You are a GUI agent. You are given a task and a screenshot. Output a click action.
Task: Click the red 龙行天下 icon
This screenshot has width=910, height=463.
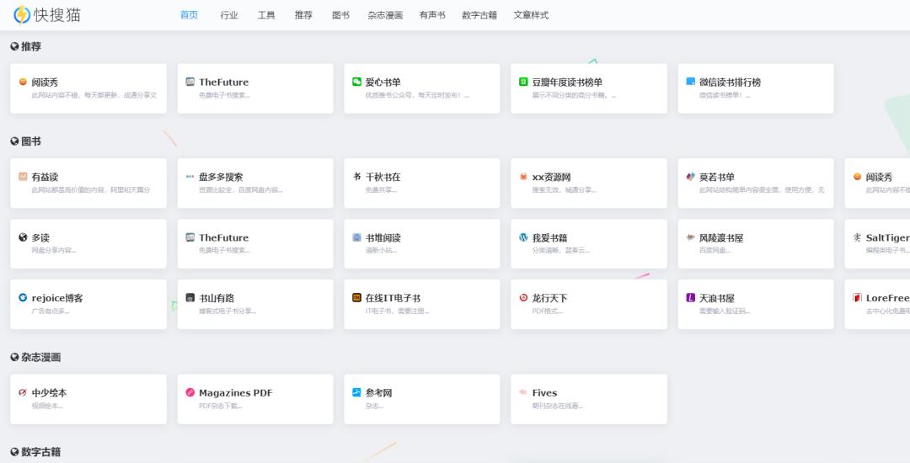523,297
